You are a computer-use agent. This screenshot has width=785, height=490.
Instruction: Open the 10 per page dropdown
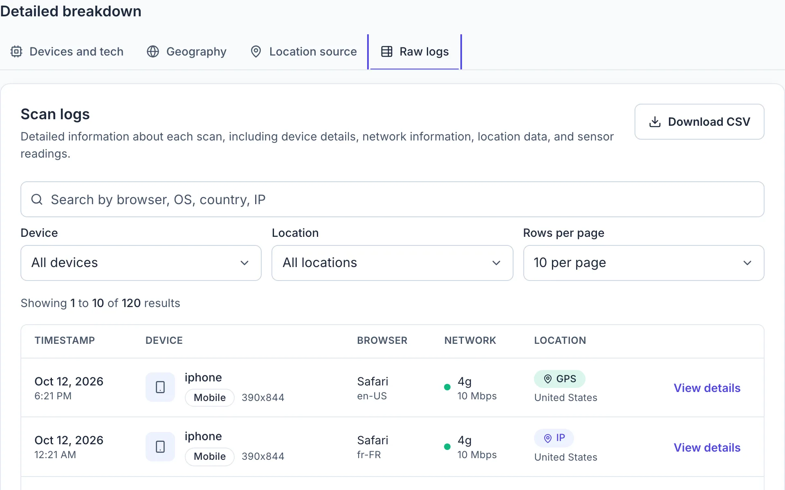pos(644,263)
